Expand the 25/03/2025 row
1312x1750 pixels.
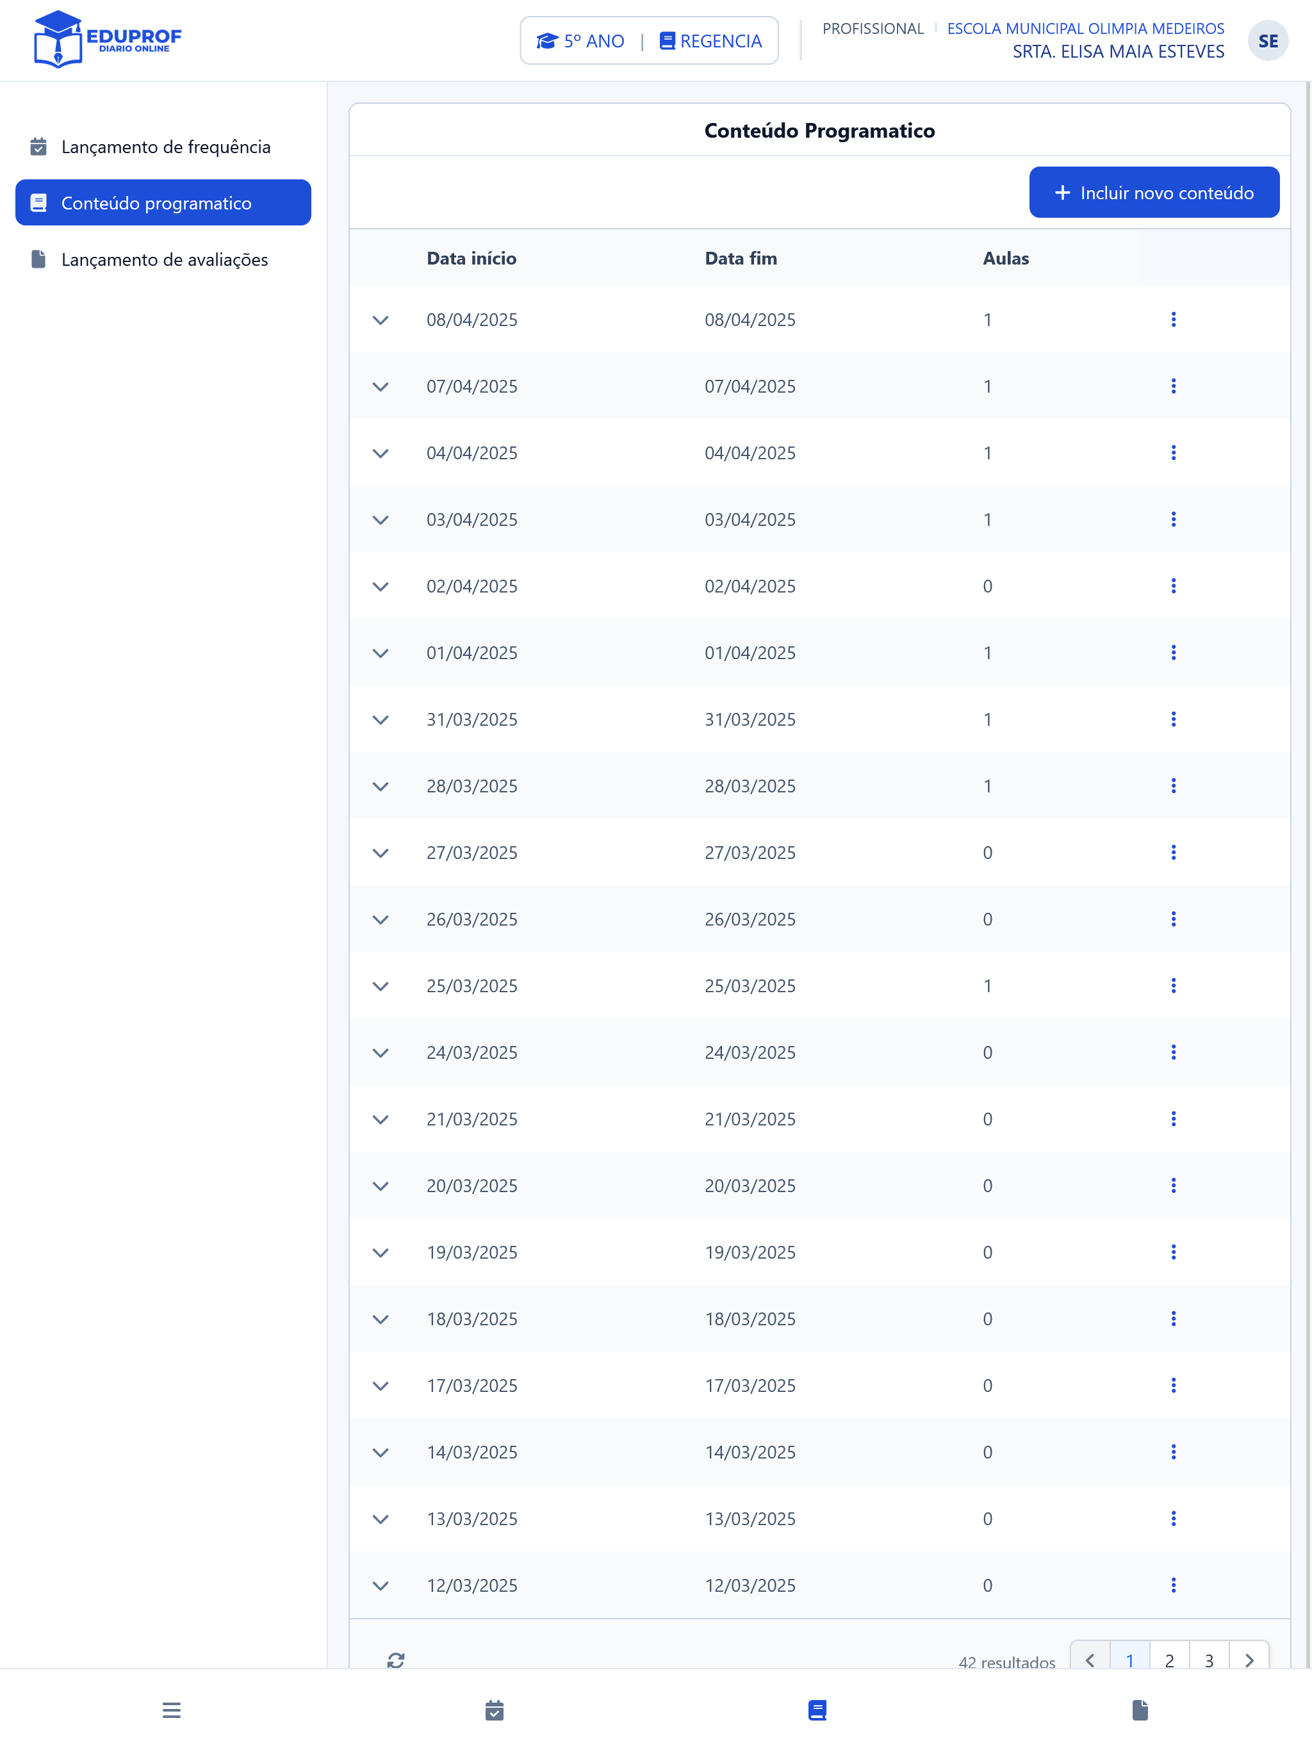[381, 986]
